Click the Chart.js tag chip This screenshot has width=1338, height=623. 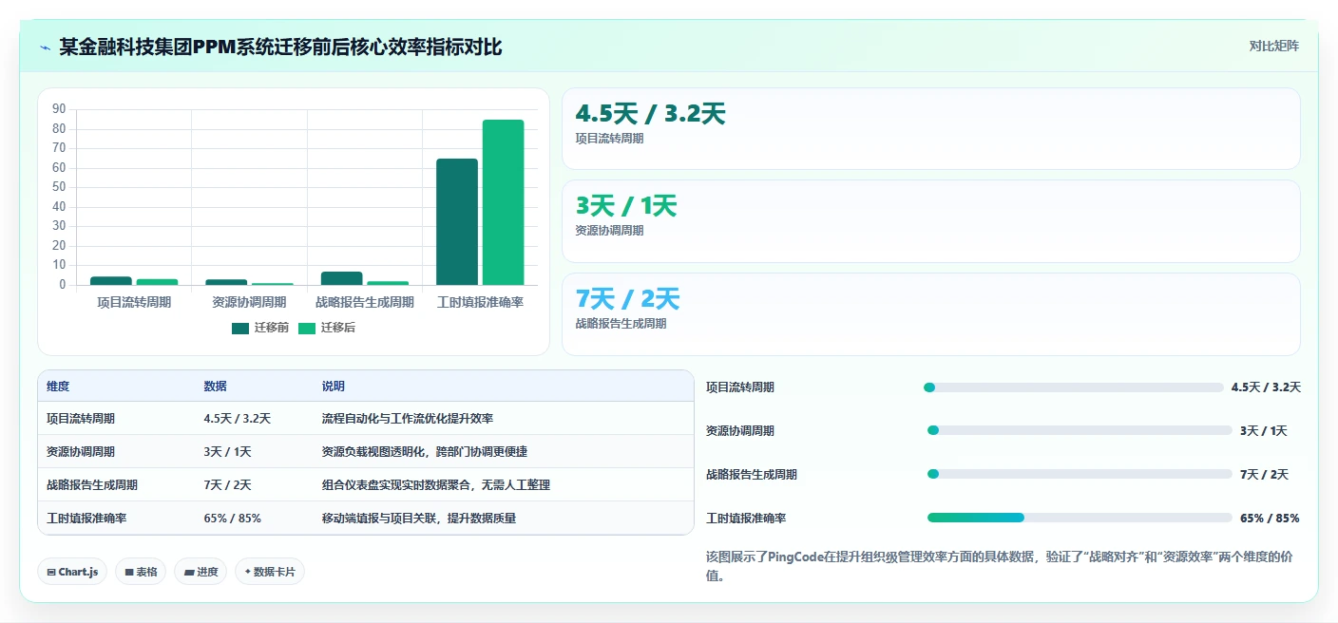72,572
